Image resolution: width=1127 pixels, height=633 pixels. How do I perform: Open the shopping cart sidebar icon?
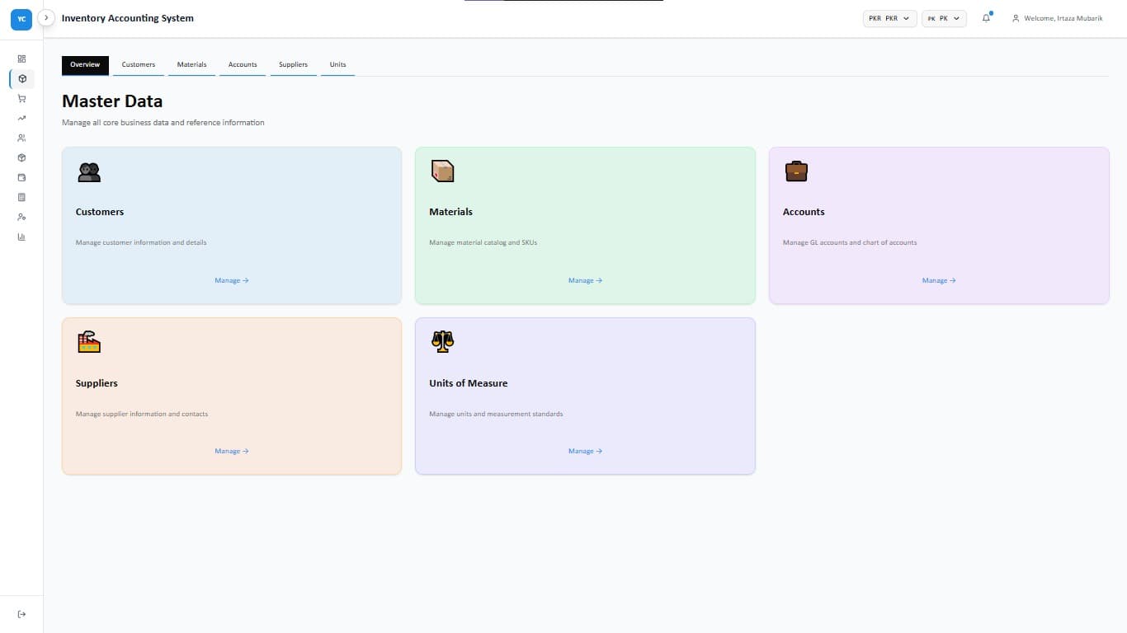click(x=21, y=98)
